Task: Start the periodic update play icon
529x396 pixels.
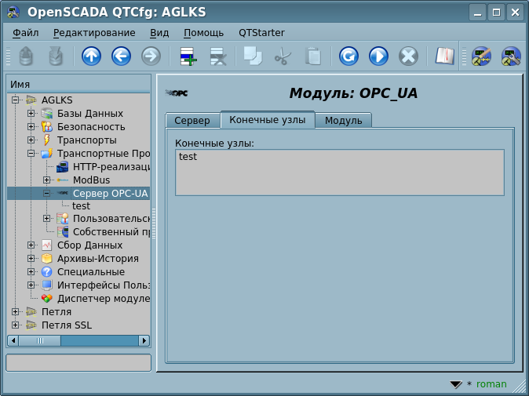Action: 378,56
